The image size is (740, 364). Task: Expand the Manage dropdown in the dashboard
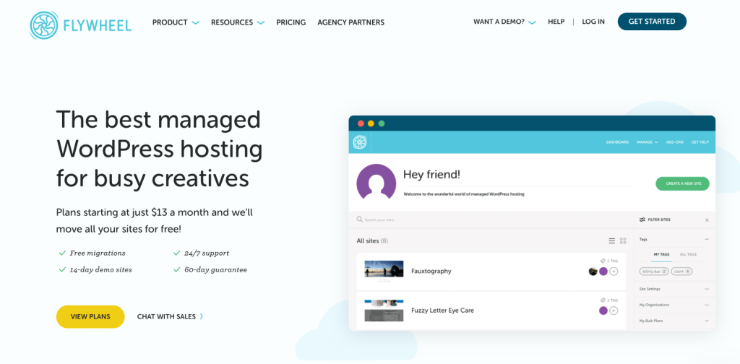647,142
